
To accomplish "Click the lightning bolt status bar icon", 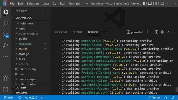I will (x=42, y=97).
